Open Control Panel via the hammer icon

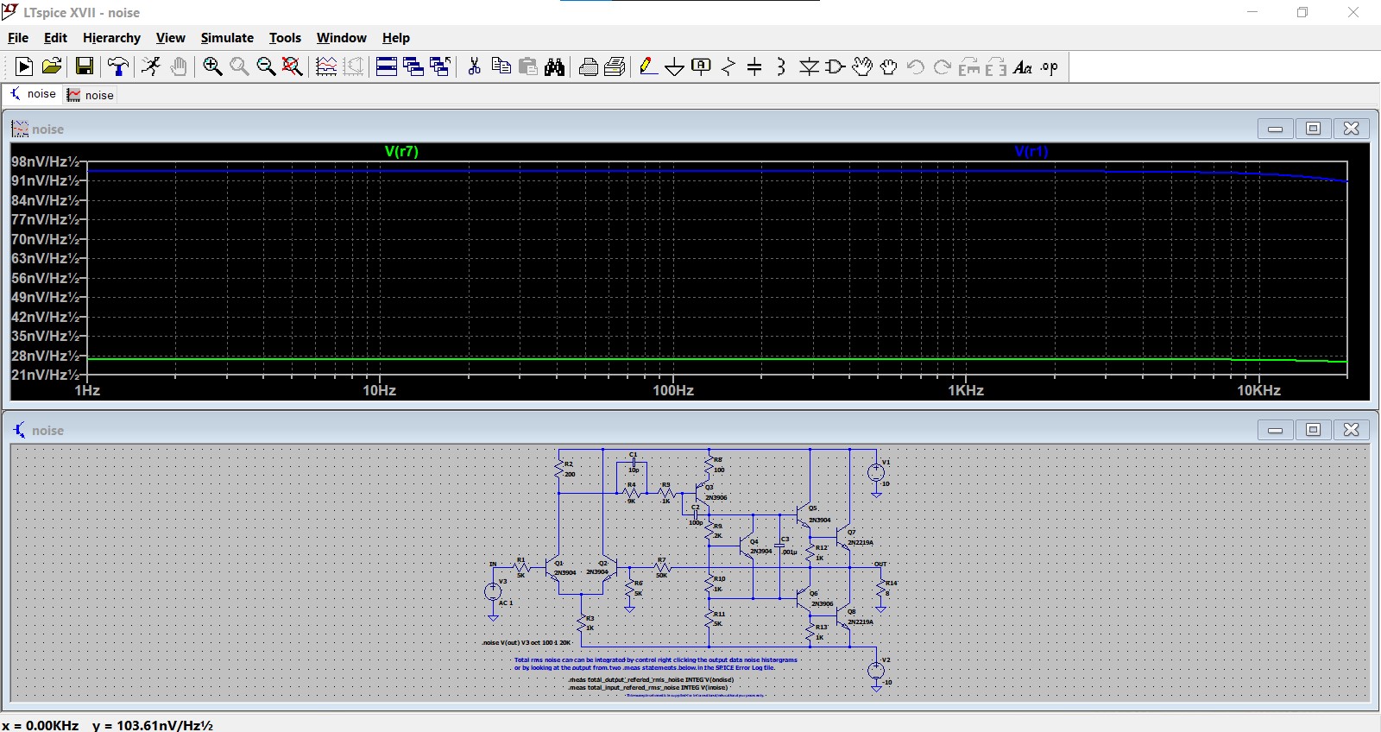(117, 66)
